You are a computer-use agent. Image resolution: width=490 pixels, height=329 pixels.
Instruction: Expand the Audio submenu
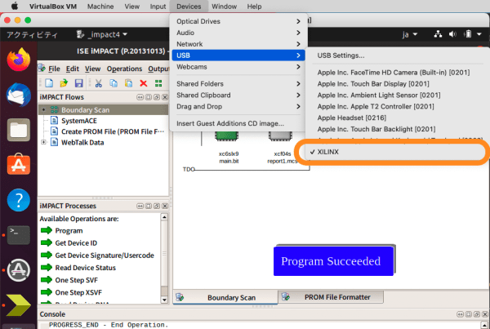pyautogui.click(x=238, y=33)
